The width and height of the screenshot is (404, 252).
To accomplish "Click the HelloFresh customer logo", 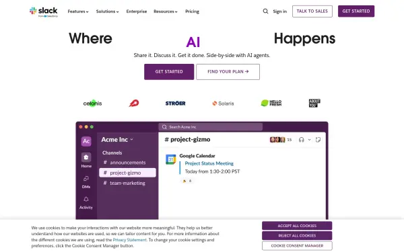I will 271,103.
